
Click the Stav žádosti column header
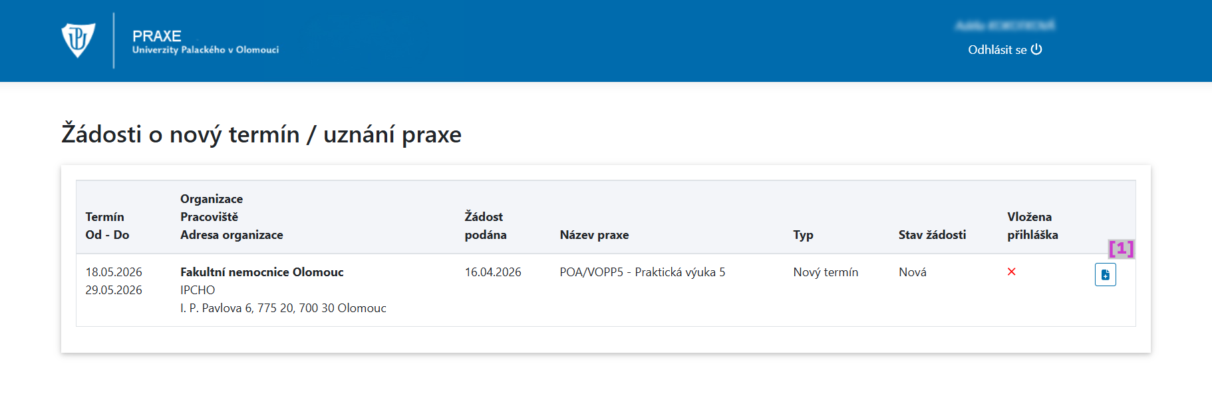[x=932, y=235]
